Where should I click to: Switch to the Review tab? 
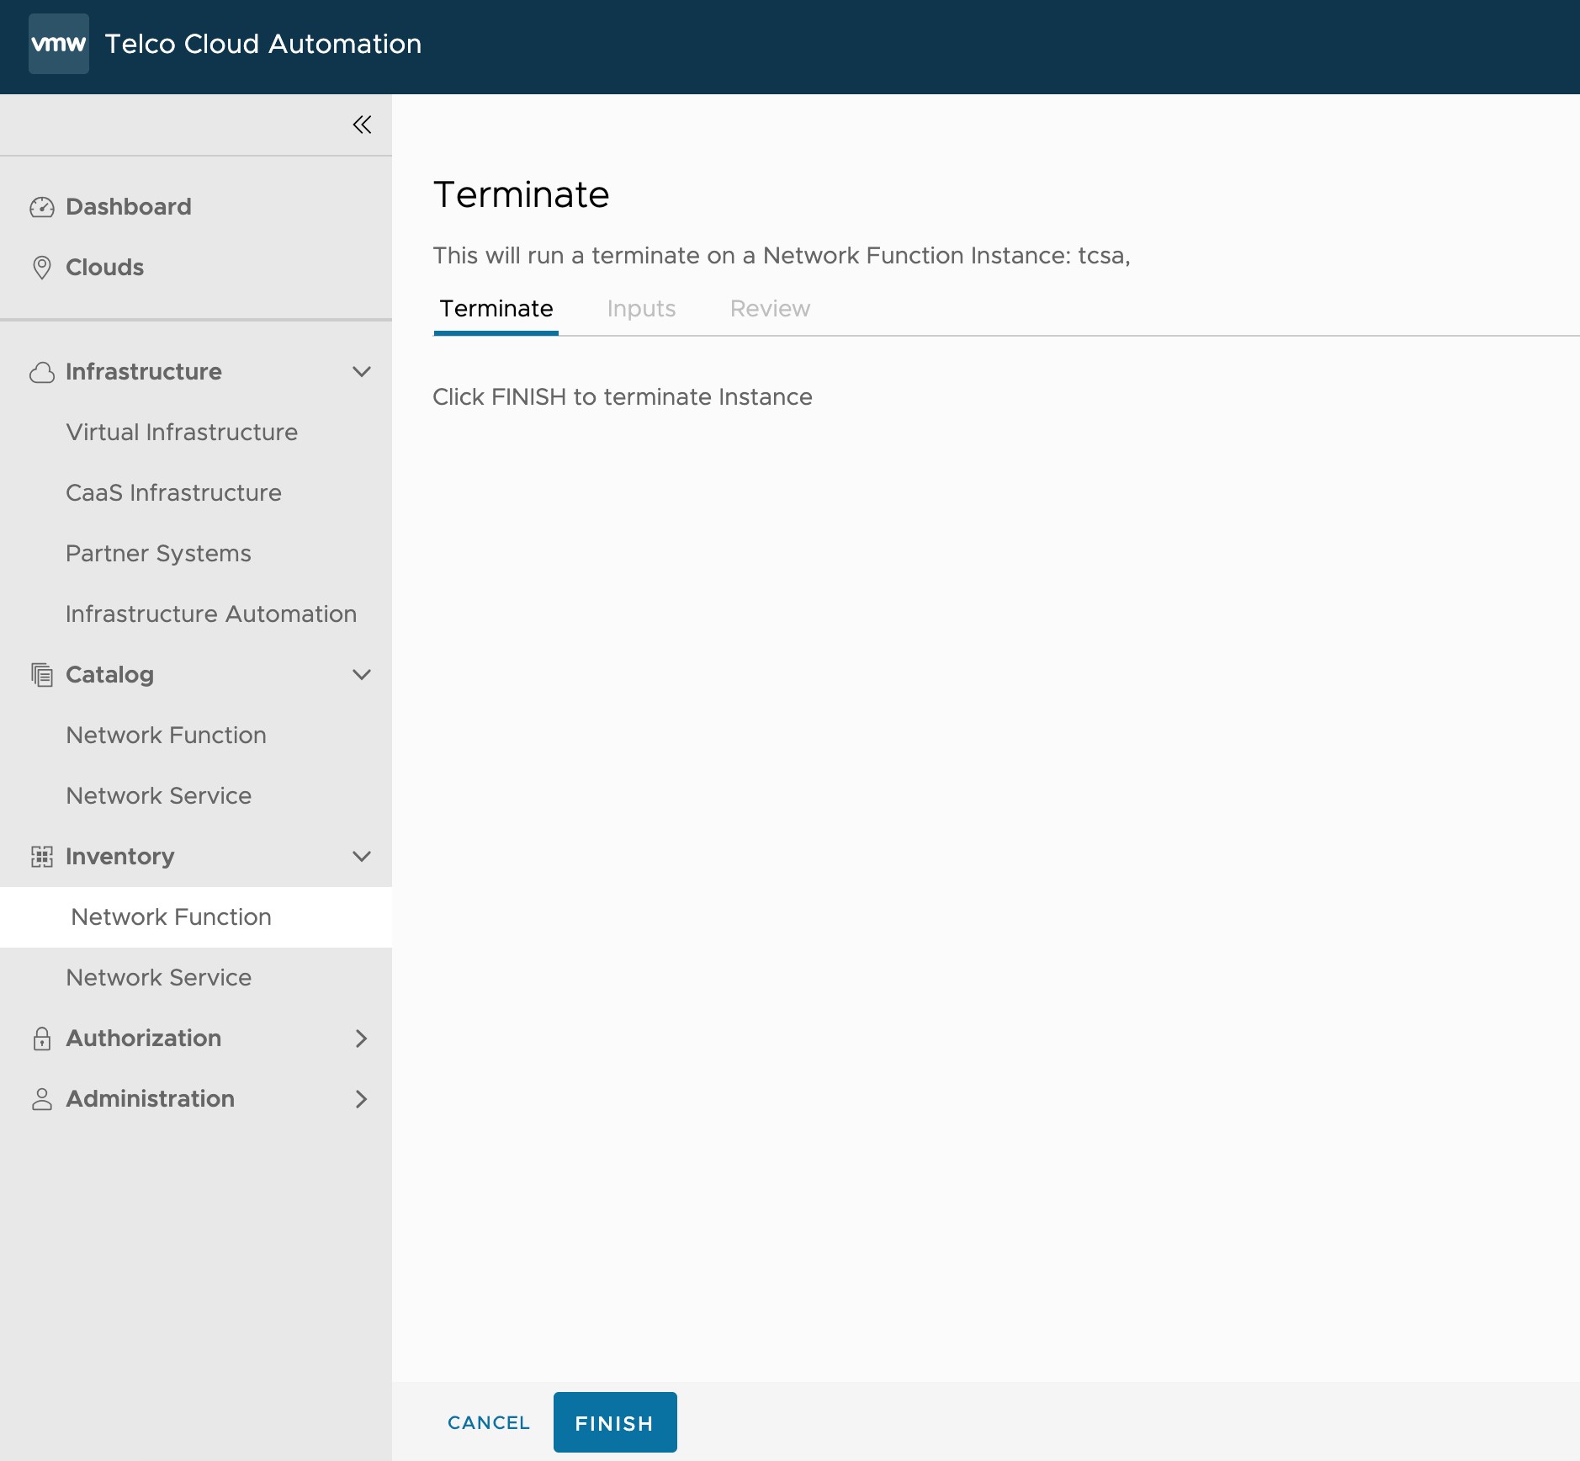(770, 309)
